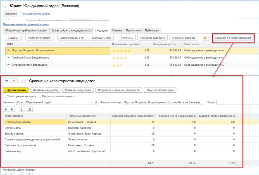Go forward using the right arrow
The width and height of the screenshot is (259, 175).
[14, 81]
